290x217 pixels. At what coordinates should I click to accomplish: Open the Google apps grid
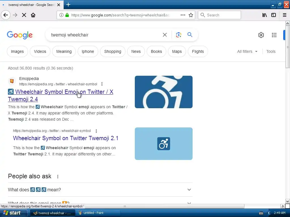[274, 35]
